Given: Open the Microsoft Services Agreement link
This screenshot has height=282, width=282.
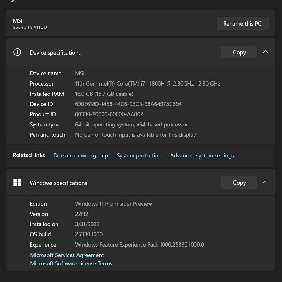Looking at the screenshot, I should click(67, 255).
